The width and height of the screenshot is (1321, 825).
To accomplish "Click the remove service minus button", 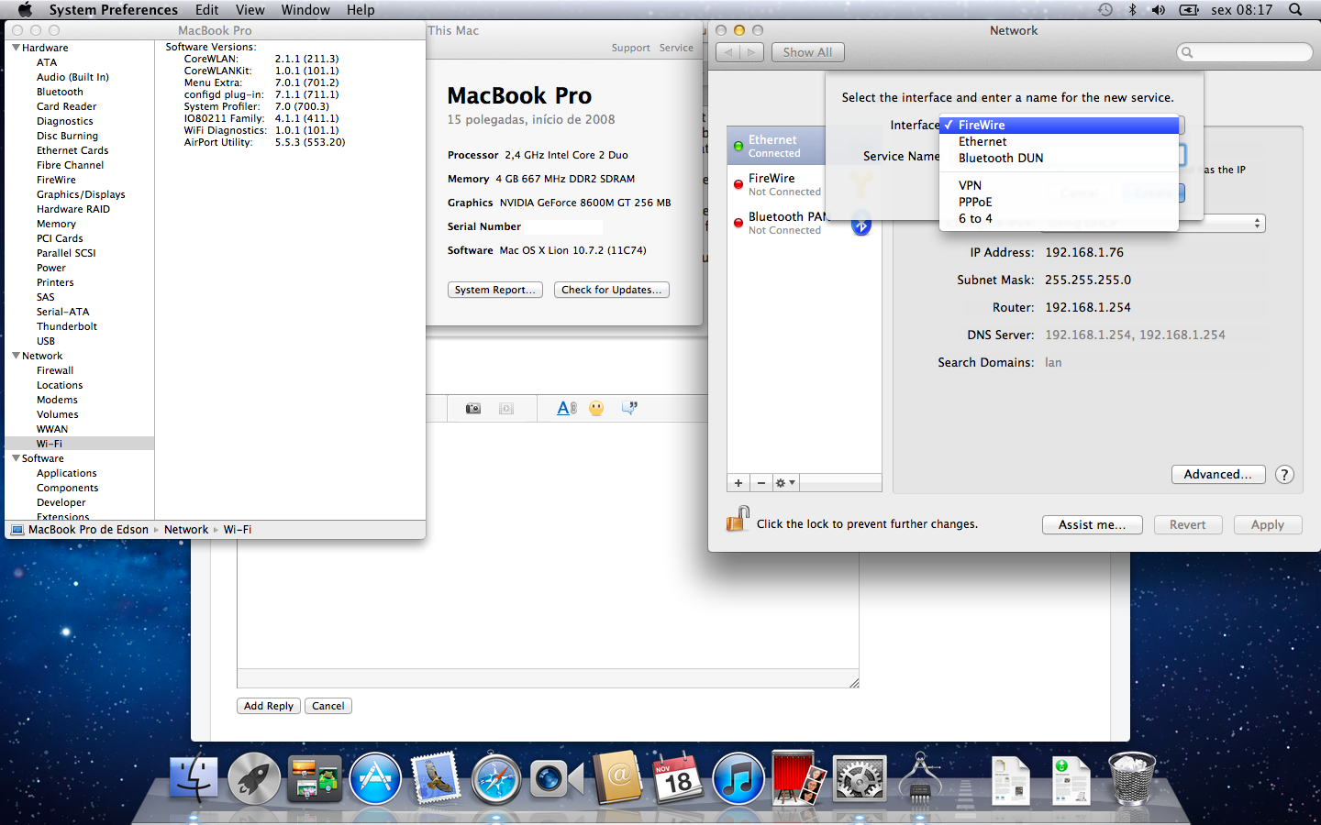I will pos(761,483).
